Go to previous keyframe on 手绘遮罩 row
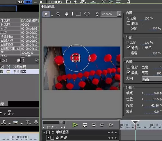The width and height of the screenshot is (162, 141). (x=109, y=133)
